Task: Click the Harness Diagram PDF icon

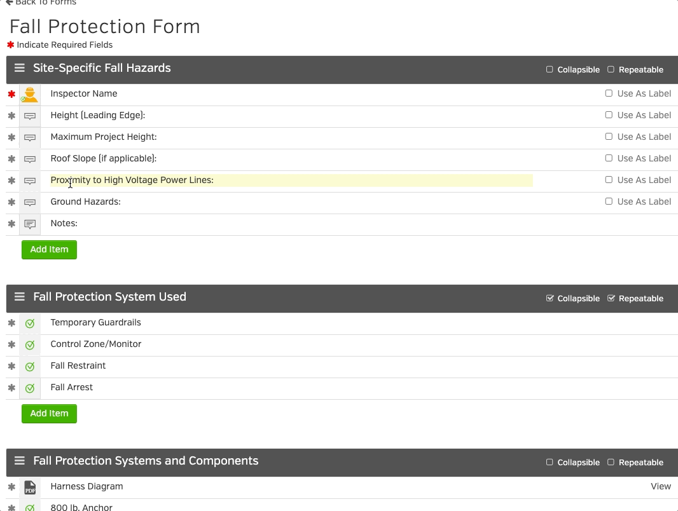Action: point(30,487)
